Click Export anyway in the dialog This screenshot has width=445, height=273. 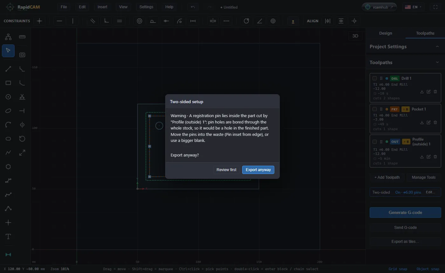pyautogui.click(x=258, y=170)
